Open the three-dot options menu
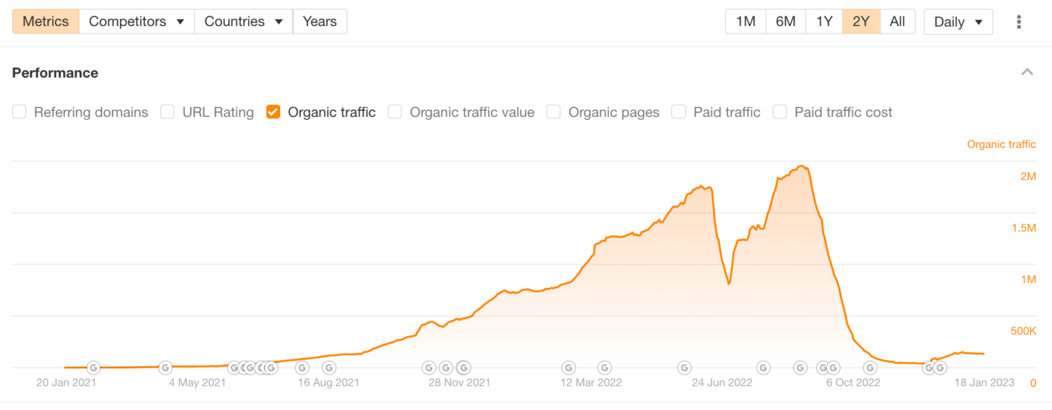Screen dimensions: 1052x410 click(1018, 21)
